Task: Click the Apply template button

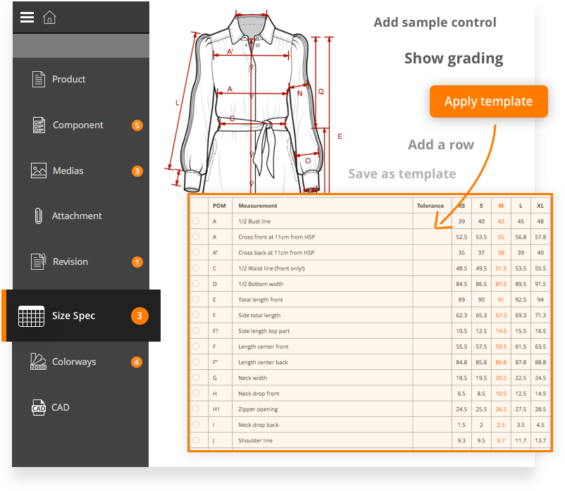Action: click(489, 101)
